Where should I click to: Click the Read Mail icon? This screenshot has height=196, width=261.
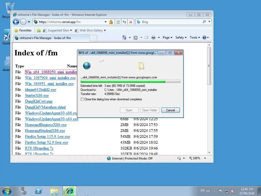click(x=146, y=38)
